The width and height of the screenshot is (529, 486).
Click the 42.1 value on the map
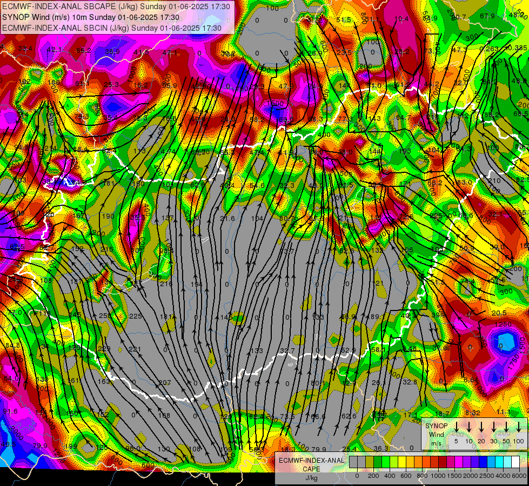click(55, 50)
